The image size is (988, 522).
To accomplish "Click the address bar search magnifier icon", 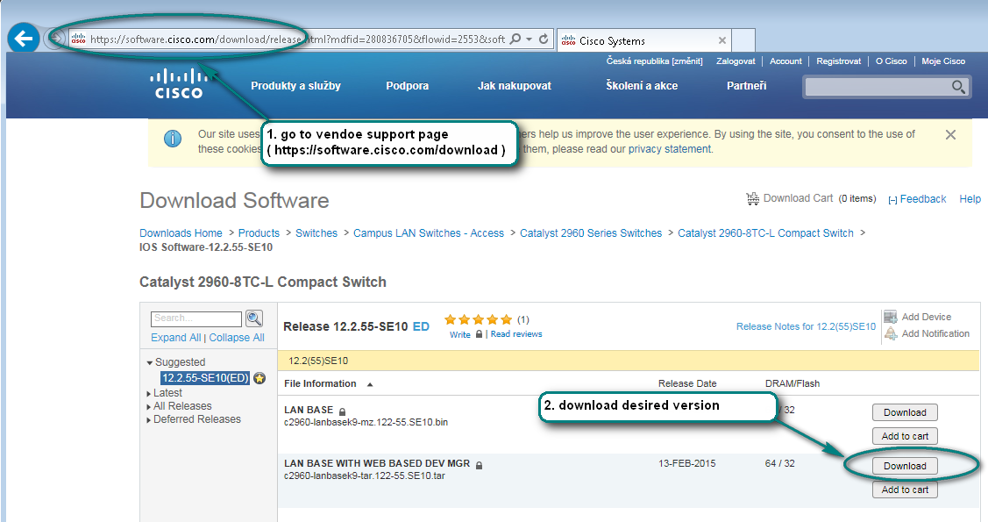I will 515,39.
